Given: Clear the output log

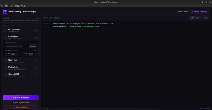Looking at the screenshot, I should pyautogui.click(x=206, y=18).
